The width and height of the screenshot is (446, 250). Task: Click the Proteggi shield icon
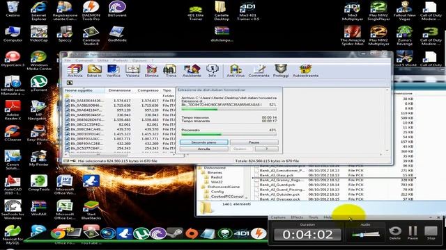click(281, 71)
